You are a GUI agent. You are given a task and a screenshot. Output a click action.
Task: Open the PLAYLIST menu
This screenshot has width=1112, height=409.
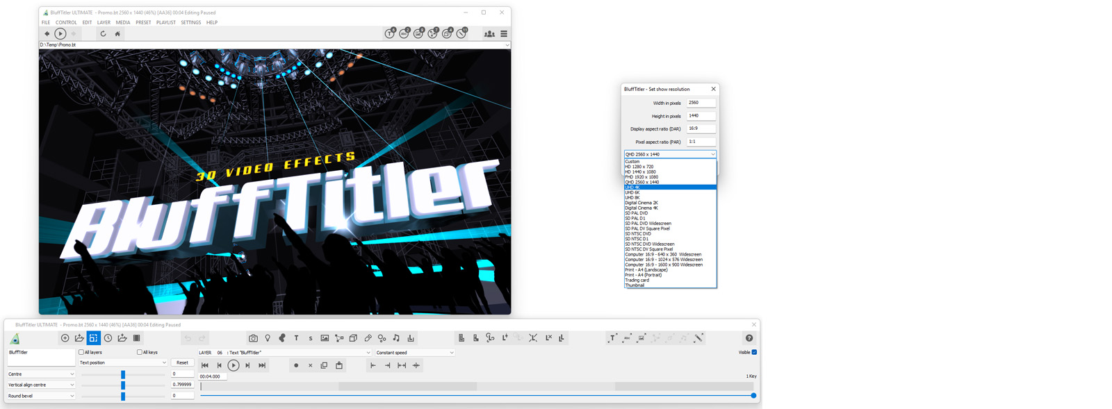(x=166, y=22)
